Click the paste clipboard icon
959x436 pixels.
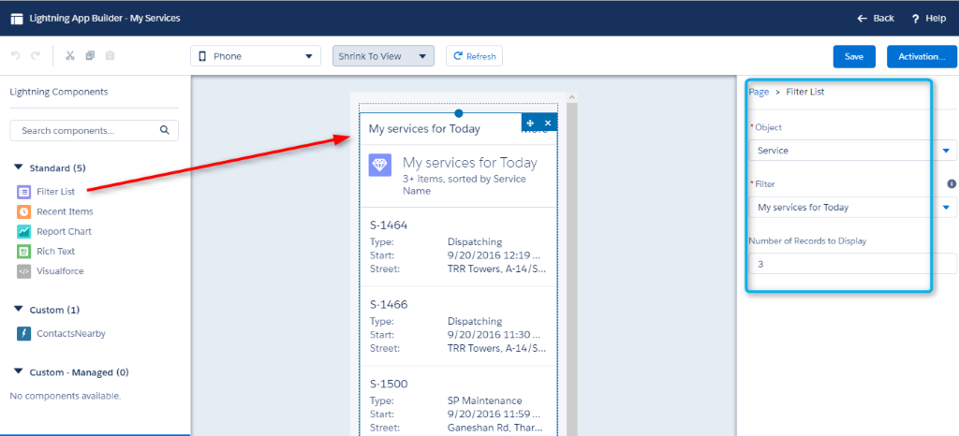(x=111, y=55)
